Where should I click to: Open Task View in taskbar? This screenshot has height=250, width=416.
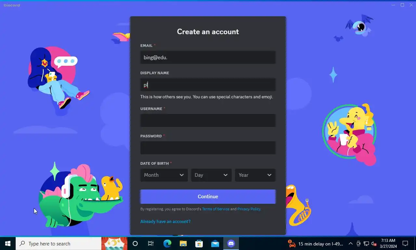(x=151, y=243)
